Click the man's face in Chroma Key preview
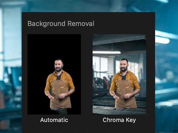Image resolution: width=178 pixels, height=133 pixels. tap(124, 66)
